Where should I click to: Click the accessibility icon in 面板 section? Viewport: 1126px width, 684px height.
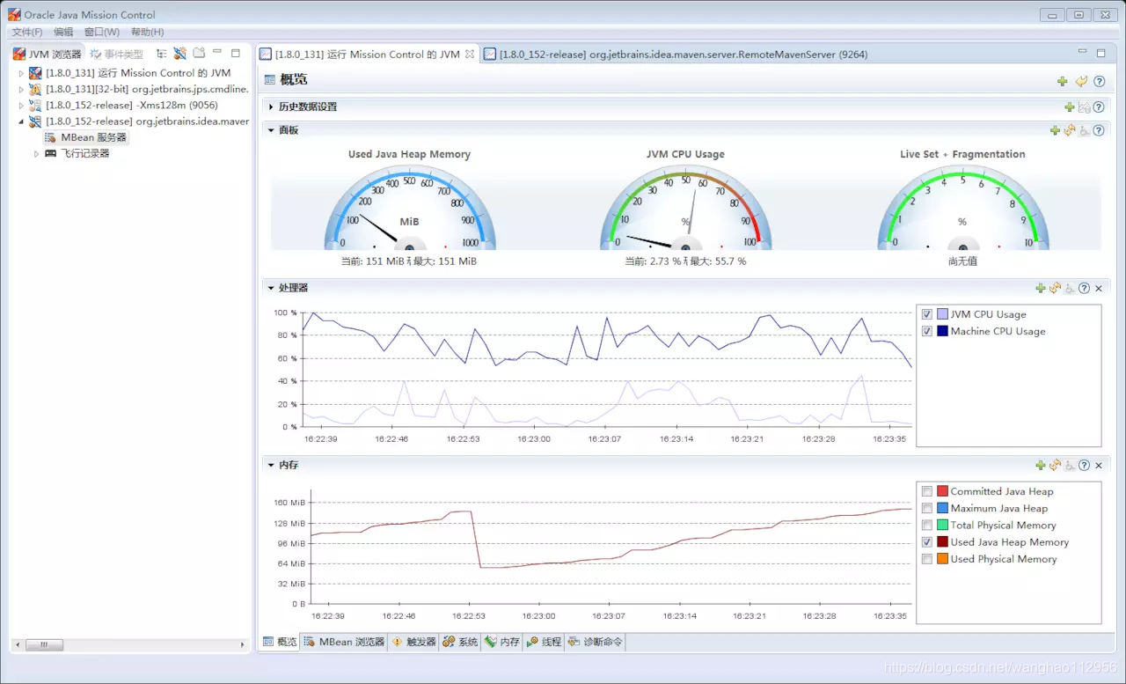pyautogui.click(x=1085, y=130)
